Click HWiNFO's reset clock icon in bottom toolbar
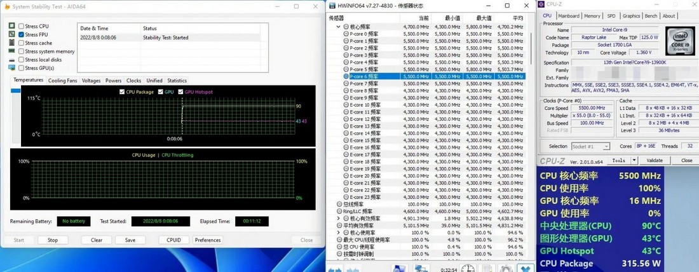 coord(467,269)
